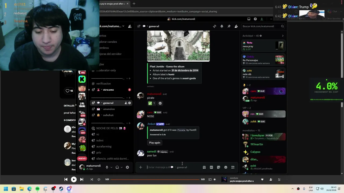Open Spotify from the taskbar
344x193 pixels.
[x=37, y=189]
